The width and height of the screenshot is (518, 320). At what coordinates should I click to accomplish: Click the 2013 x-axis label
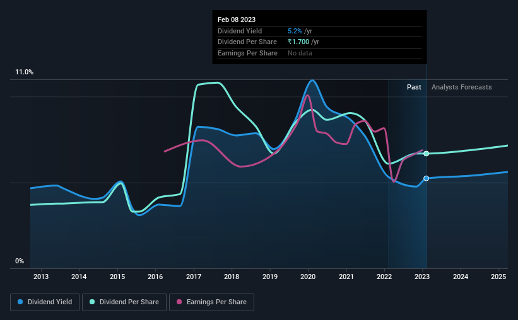pos(41,277)
